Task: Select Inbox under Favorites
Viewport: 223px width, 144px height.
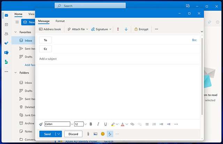Action: pos(24,40)
